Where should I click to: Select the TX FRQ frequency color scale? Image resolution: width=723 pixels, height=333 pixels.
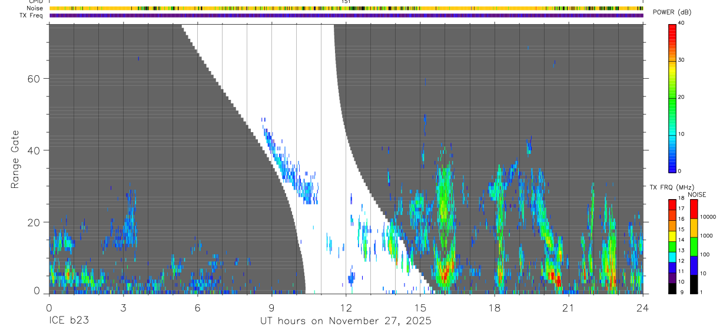coord(672,247)
